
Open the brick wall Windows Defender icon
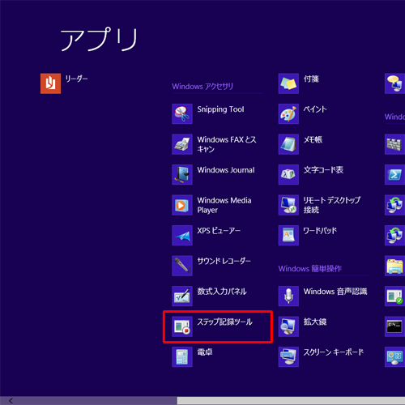[x=394, y=144]
